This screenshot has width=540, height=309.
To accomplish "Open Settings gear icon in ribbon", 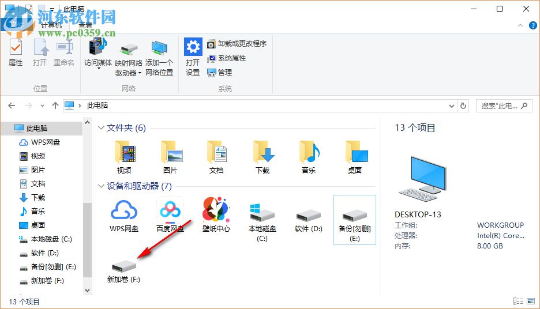I will click(x=193, y=47).
